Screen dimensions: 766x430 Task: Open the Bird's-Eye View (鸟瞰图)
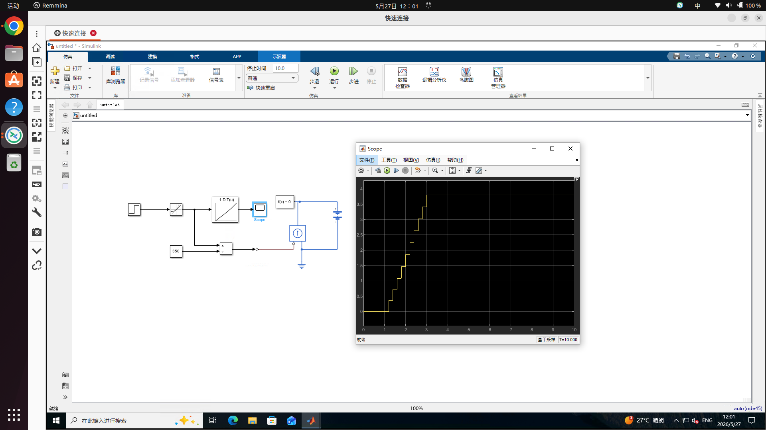click(466, 75)
